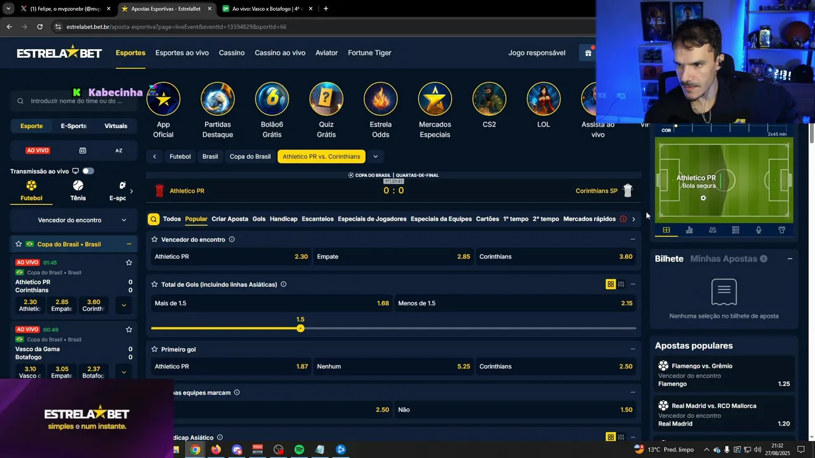815x458 pixels.
Task: Collapse the Vencedor do encontro market section
Action: pos(632,240)
